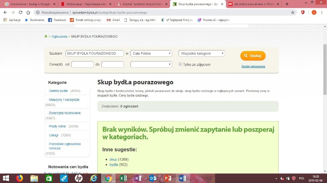
Task: Open the Wszystkie kategorie dropdown
Action: [x=202, y=54]
